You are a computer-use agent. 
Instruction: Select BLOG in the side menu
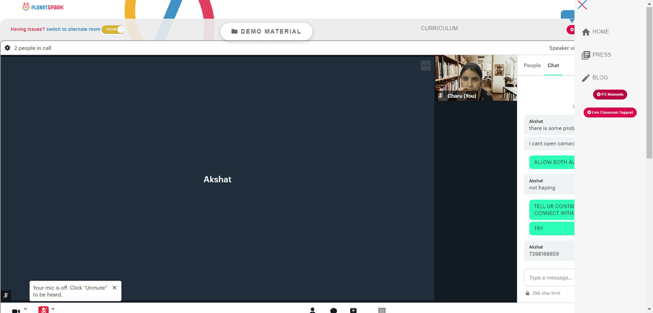tap(600, 78)
